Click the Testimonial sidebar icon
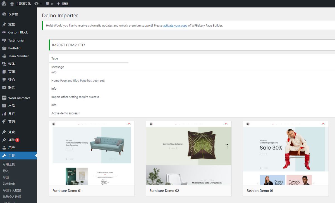This screenshot has height=203, width=335. coord(4,40)
